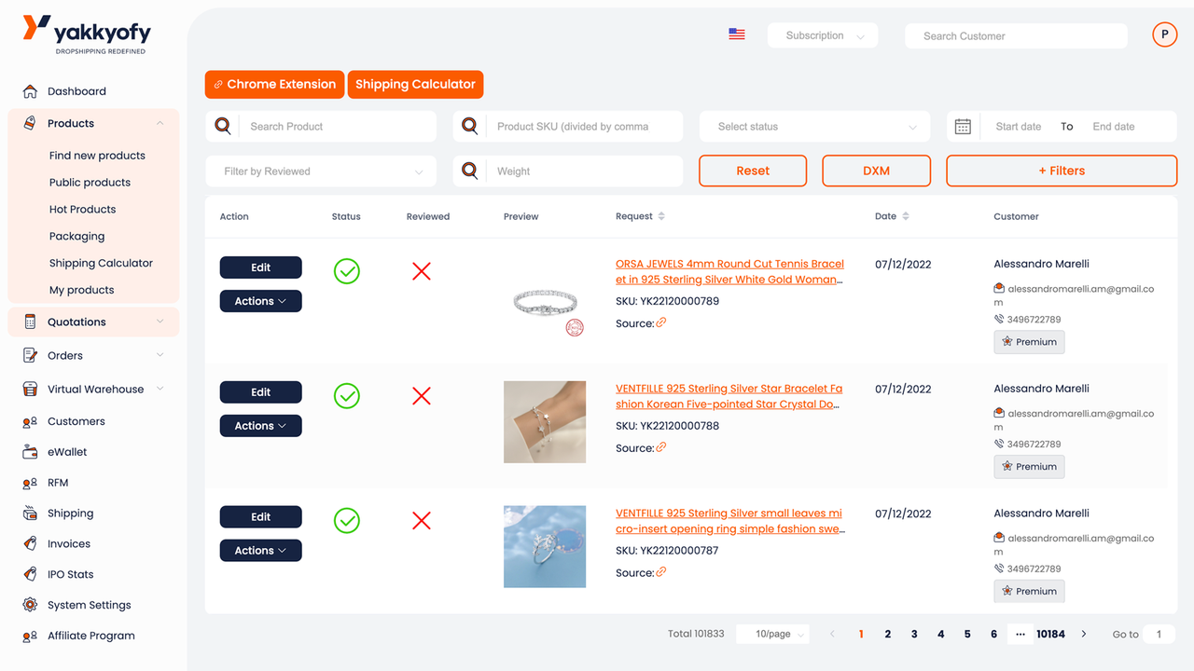Open the calendar icon for date range
This screenshot has height=671, width=1194.
[x=963, y=125]
